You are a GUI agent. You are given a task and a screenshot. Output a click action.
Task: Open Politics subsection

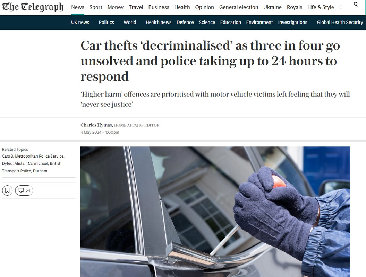106,23
